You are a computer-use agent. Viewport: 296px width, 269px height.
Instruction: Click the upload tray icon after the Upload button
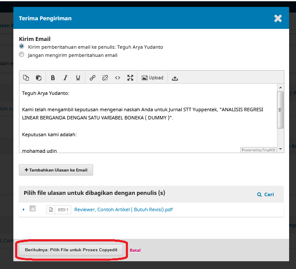pyautogui.click(x=174, y=78)
